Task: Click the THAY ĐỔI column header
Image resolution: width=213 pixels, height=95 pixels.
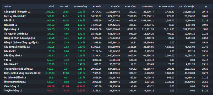Action: point(64,7)
